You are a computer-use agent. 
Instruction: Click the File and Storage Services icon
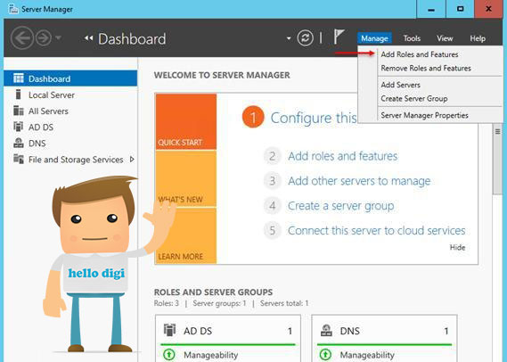(x=19, y=159)
